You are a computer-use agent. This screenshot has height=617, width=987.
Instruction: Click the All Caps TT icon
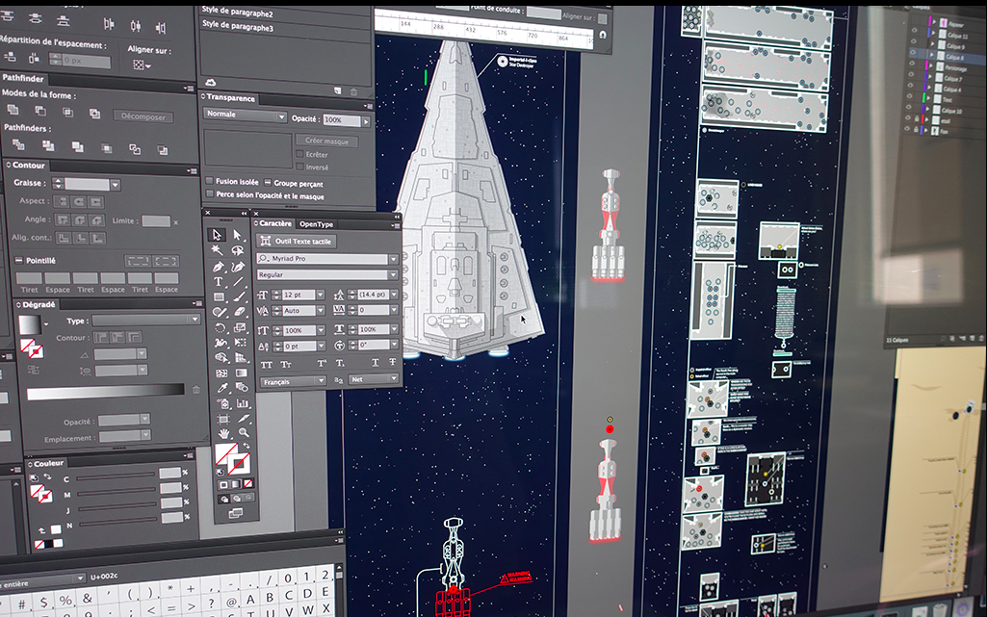[267, 364]
